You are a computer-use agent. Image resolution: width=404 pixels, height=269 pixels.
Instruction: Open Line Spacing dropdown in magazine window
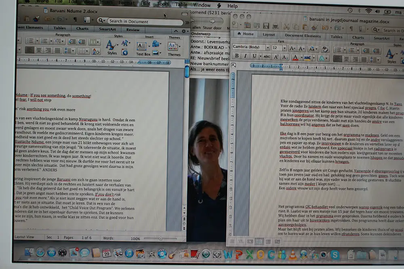coord(375,60)
